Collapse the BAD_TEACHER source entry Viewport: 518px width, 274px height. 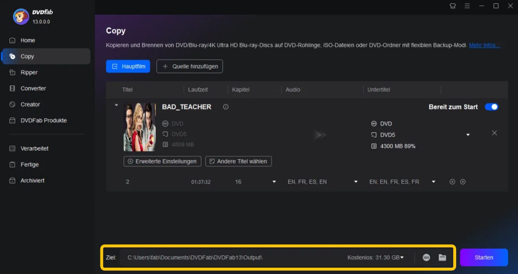pos(116,105)
